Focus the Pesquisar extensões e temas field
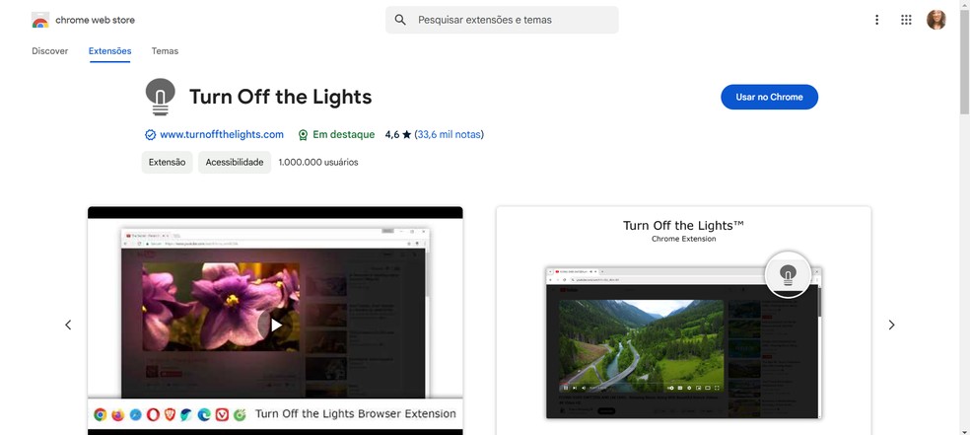This screenshot has height=435, width=970. [502, 20]
